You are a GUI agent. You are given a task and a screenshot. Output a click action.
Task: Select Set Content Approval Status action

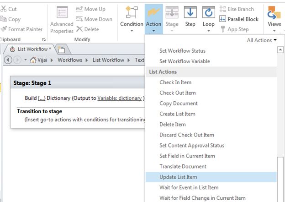[211, 146]
